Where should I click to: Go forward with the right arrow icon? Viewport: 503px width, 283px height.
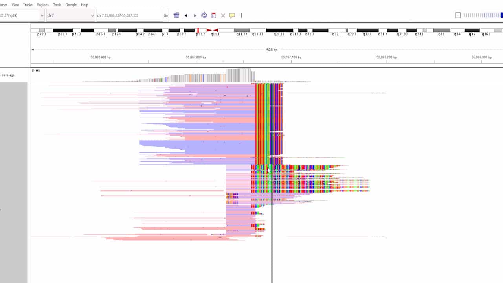[195, 15]
